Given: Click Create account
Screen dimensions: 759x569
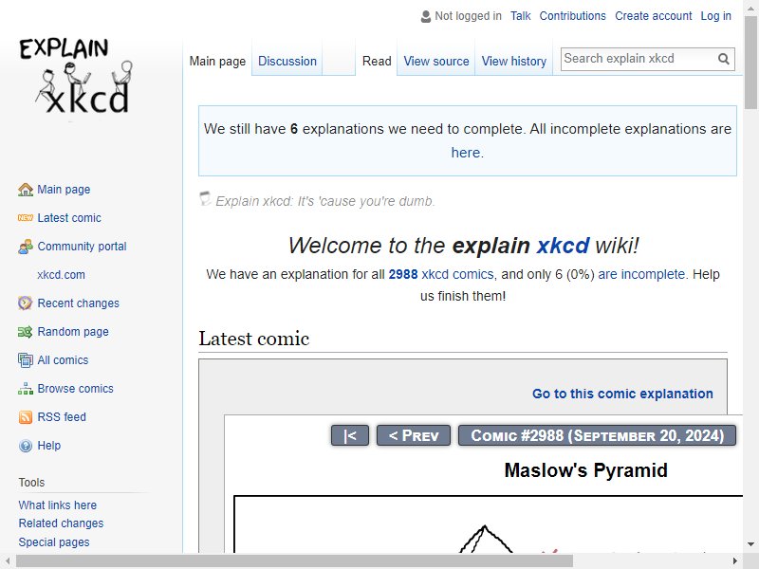Looking at the screenshot, I should pos(654,16).
